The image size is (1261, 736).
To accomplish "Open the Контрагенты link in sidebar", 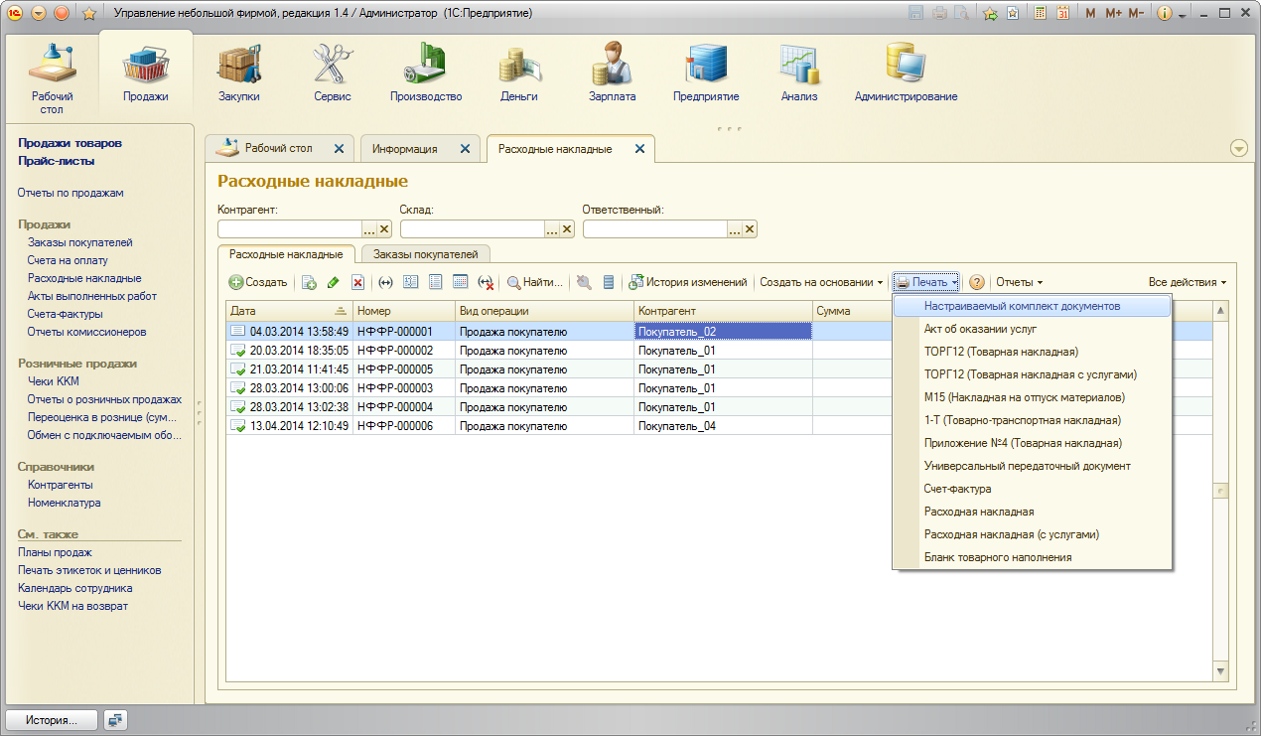I will (61, 485).
